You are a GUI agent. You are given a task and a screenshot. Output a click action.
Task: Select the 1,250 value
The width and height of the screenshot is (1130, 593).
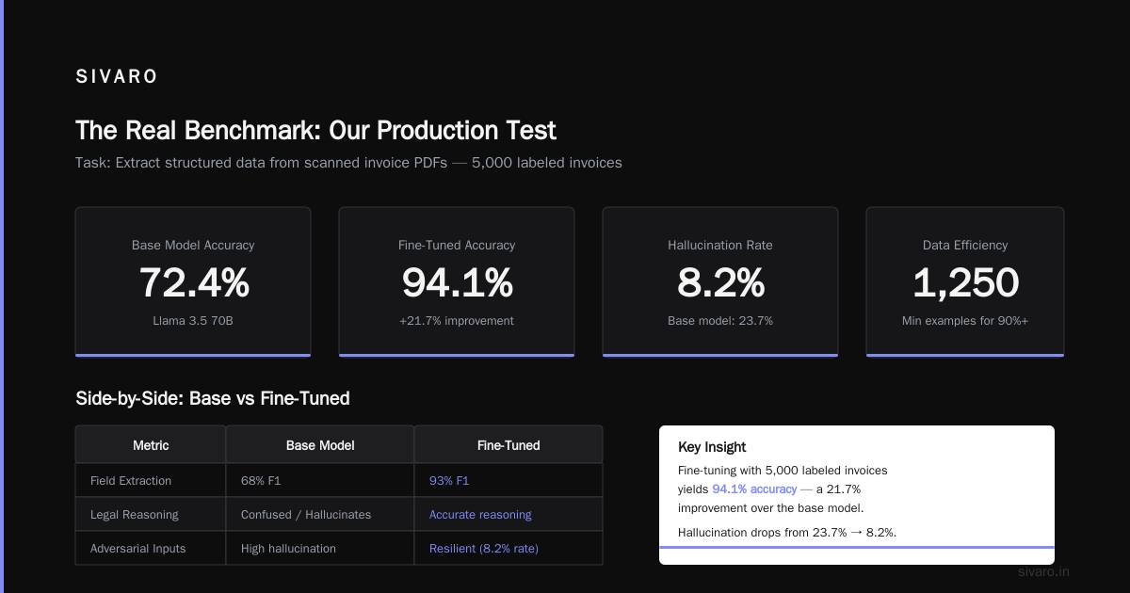coord(965,282)
